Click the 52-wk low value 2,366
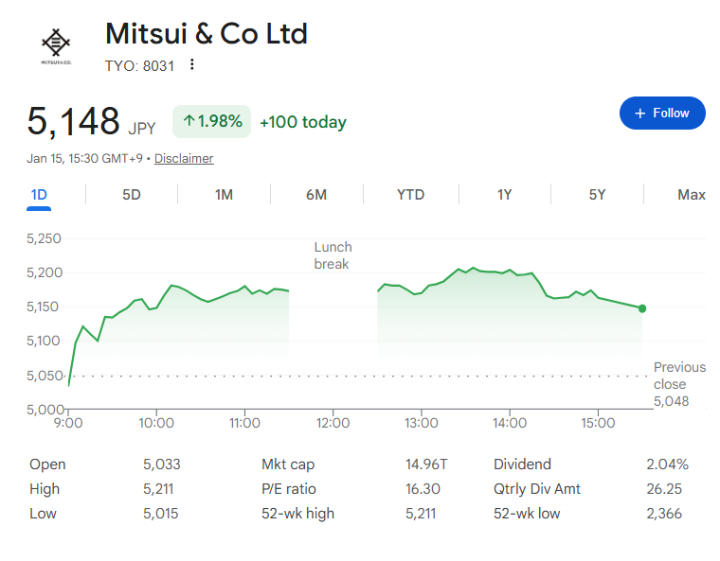Viewport: 720px width, 561px height. 664,514
